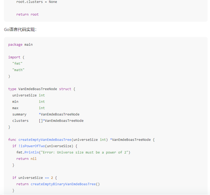The width and height of the screenshot is (210, 195).
Task: Click the heading "Go语言代码实现:"
Action: [20, 29]
